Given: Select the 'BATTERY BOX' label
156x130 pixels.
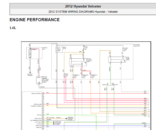Looking at the screenshot, I should [45, 49].
